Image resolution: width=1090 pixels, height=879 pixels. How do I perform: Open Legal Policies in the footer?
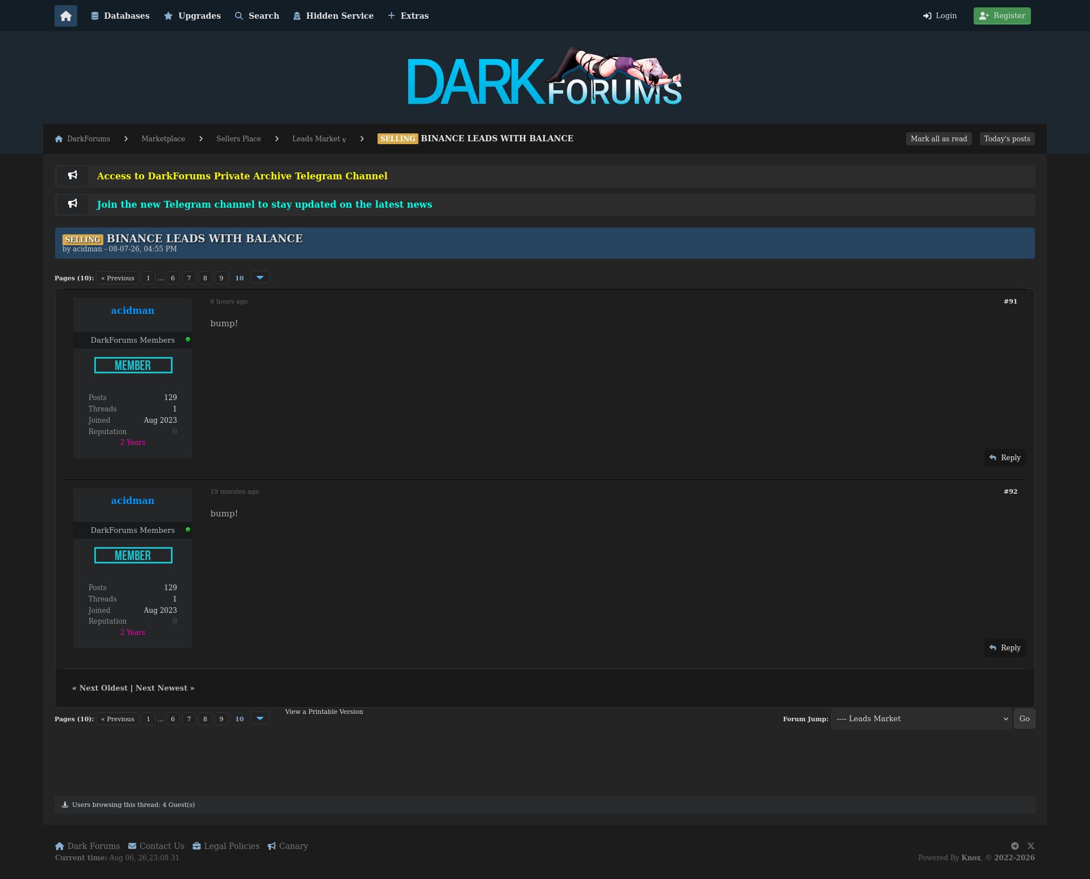226,846
